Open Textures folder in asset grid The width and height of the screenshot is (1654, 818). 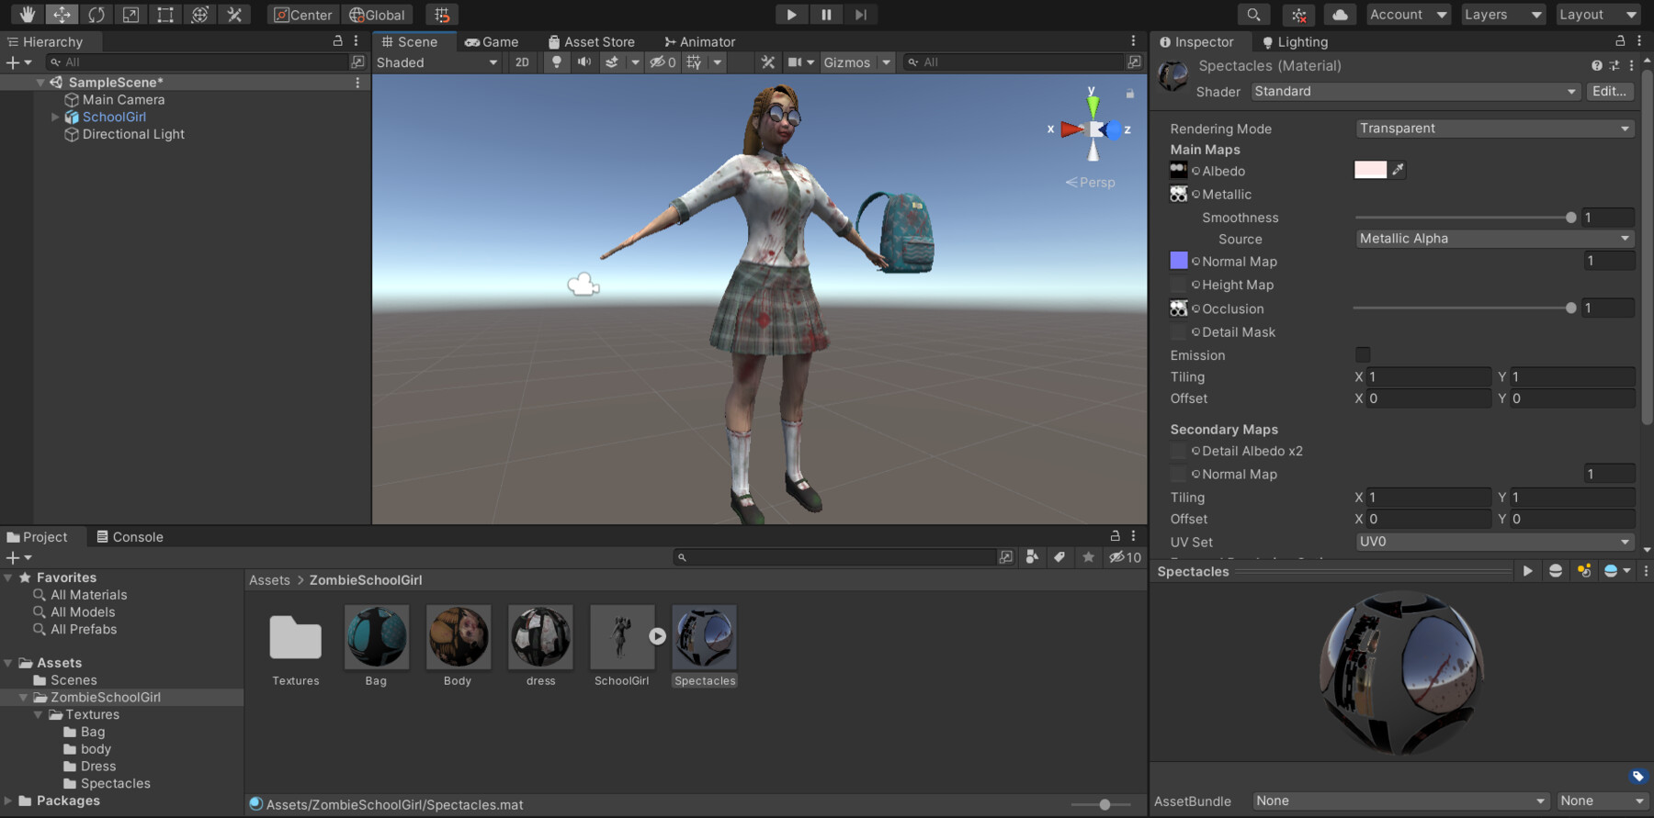click(295, 637)
